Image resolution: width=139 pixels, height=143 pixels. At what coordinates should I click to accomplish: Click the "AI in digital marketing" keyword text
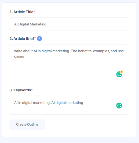click(32, 103)
